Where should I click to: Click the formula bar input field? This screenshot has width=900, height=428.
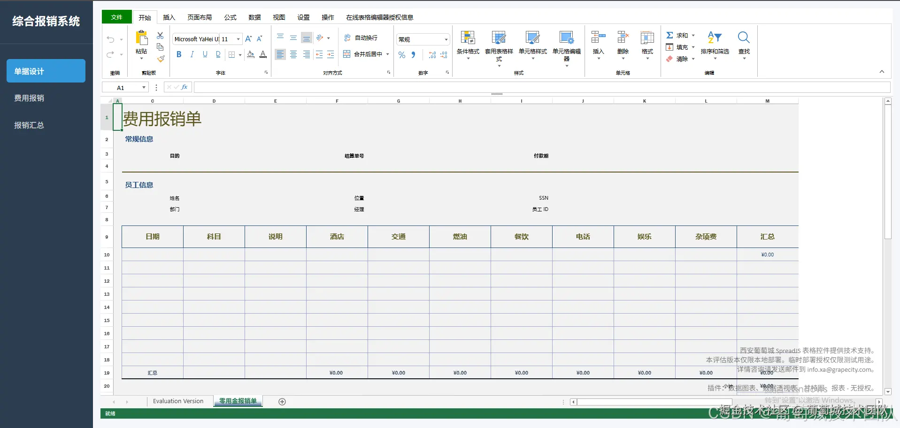click(542, 87)
